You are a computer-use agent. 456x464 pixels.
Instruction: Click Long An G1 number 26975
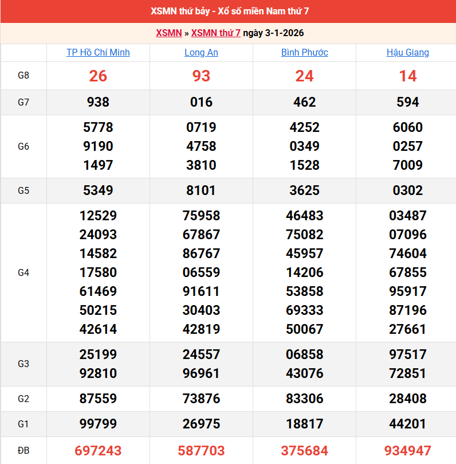pyautogui.click(x=201, y=424)
